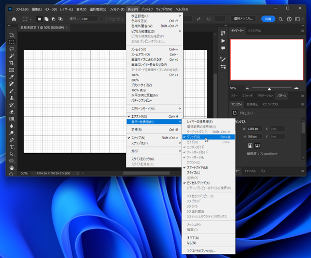Expand the スクリーンモード(M) submenu
The image size is (311, 258).
154,108
